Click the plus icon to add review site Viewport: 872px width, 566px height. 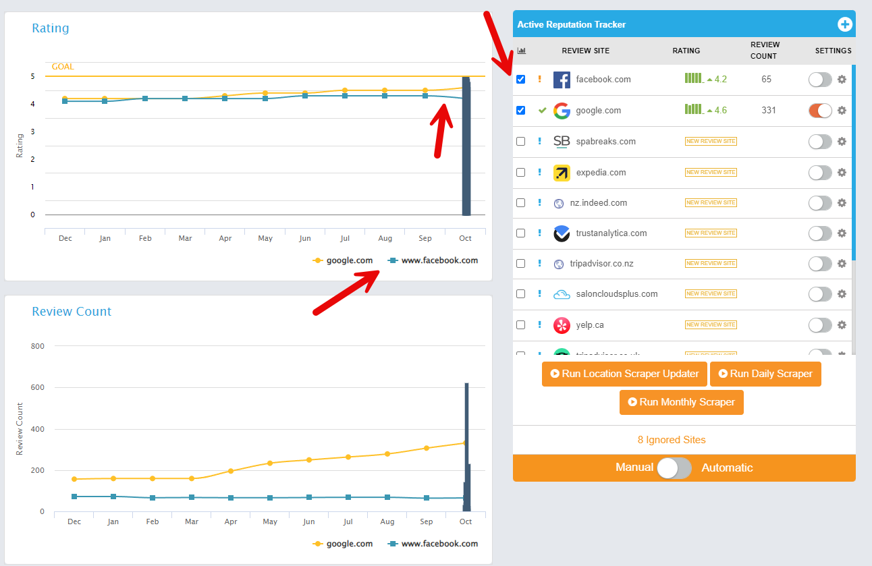coord(844,24)
